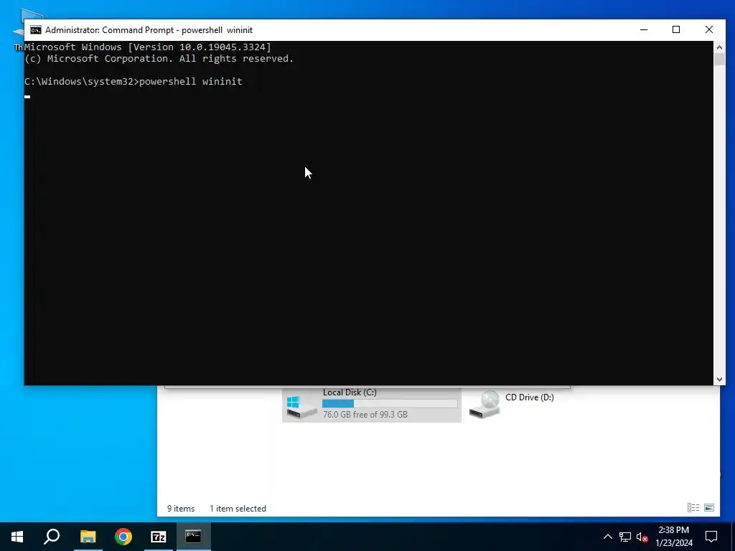This screenshot has width=735, height=551.
Task: Select Local Disk (C:) in File Explorer
Action: click(x=372, y=404)
